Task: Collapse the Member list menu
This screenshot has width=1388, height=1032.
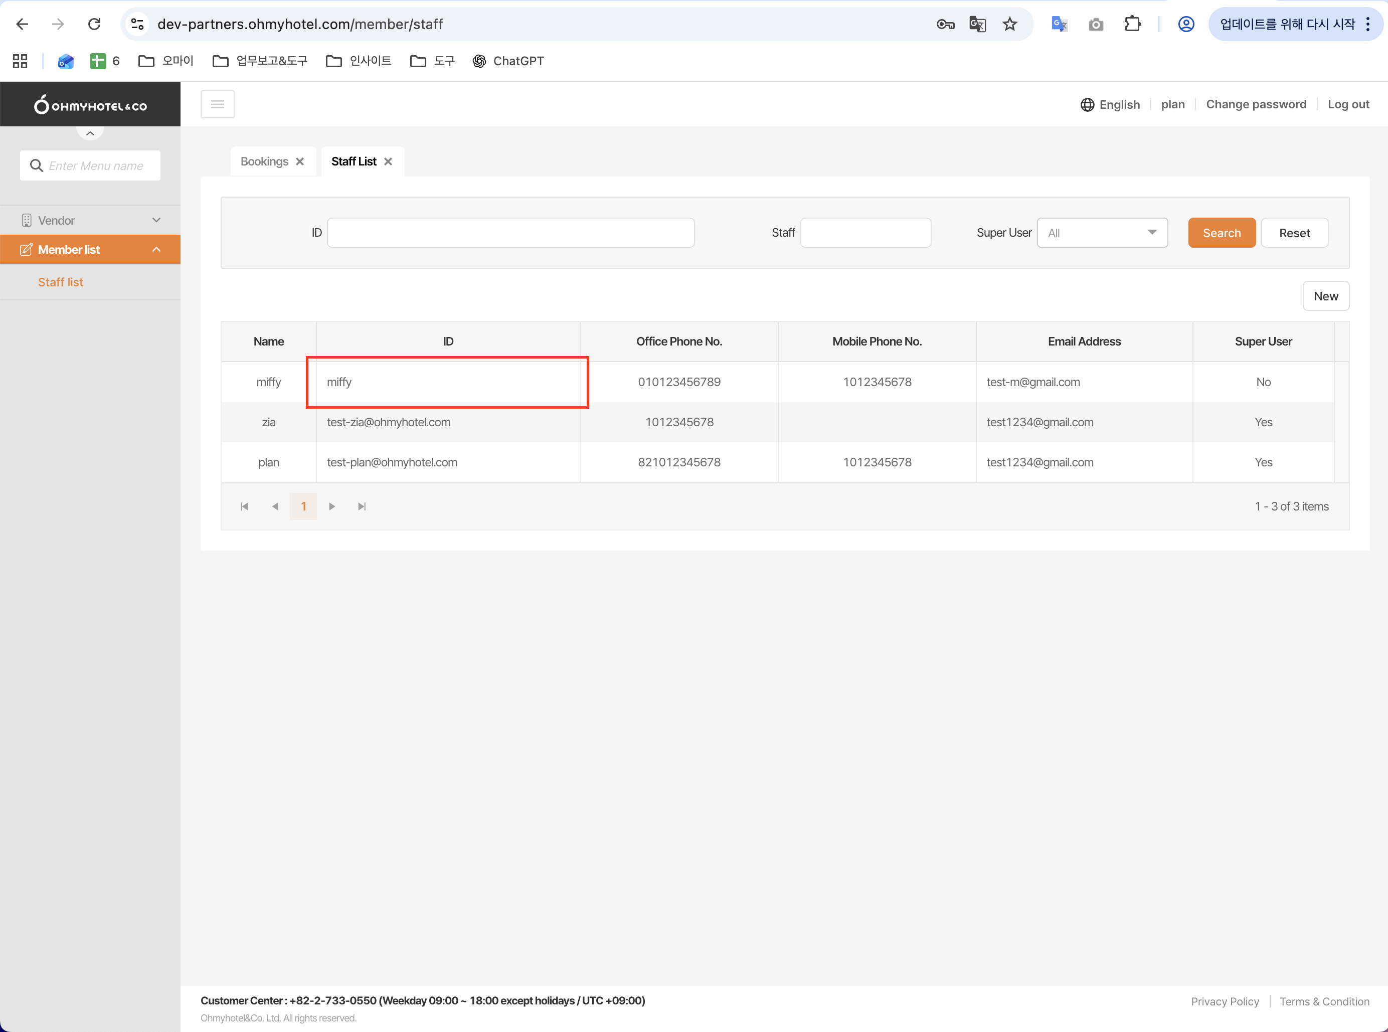Action: click(x=156, y=250)
